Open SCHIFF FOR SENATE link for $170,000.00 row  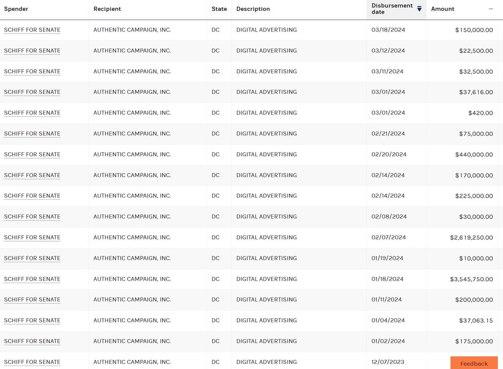(32, 175)
